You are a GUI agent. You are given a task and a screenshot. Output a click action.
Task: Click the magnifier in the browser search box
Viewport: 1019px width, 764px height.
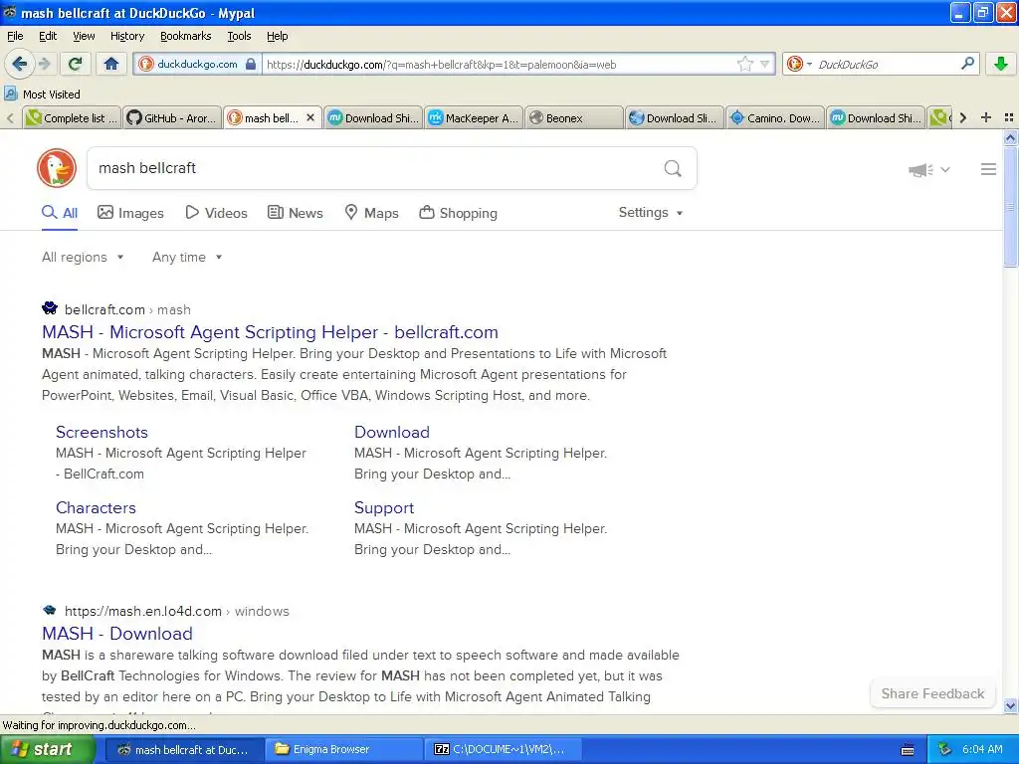pyautogui.click(x=967, y=64)
